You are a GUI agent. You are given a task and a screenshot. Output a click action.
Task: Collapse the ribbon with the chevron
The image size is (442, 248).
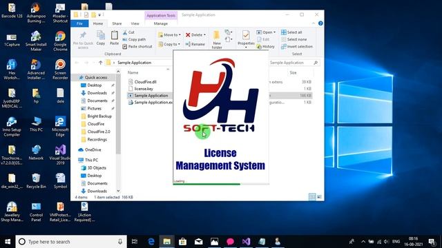pyautogui.click(x=314, y=23)
